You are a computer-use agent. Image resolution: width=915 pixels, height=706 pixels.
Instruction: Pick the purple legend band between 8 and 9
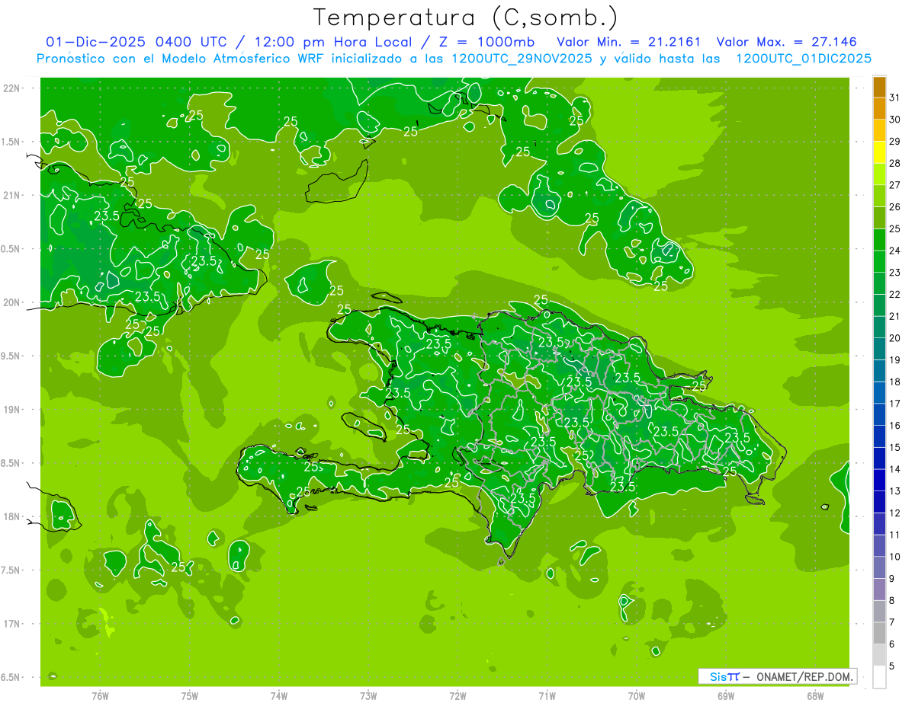(x=880, y=589)
